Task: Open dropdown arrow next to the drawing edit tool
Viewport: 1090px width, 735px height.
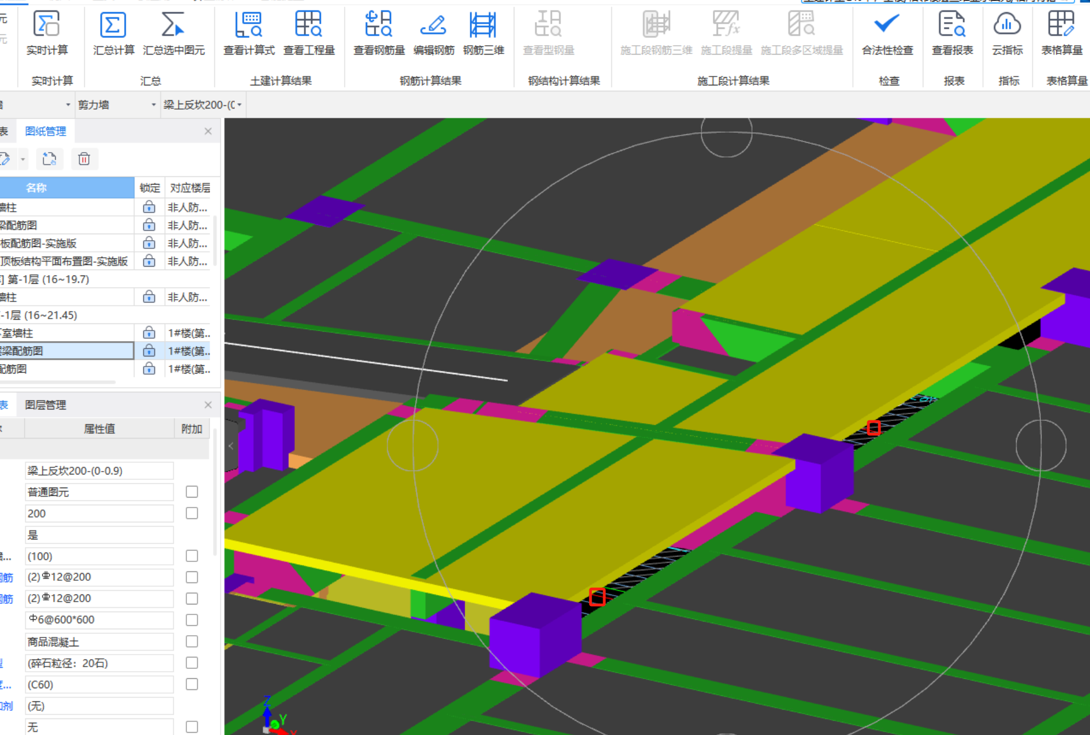Action: 23,159
